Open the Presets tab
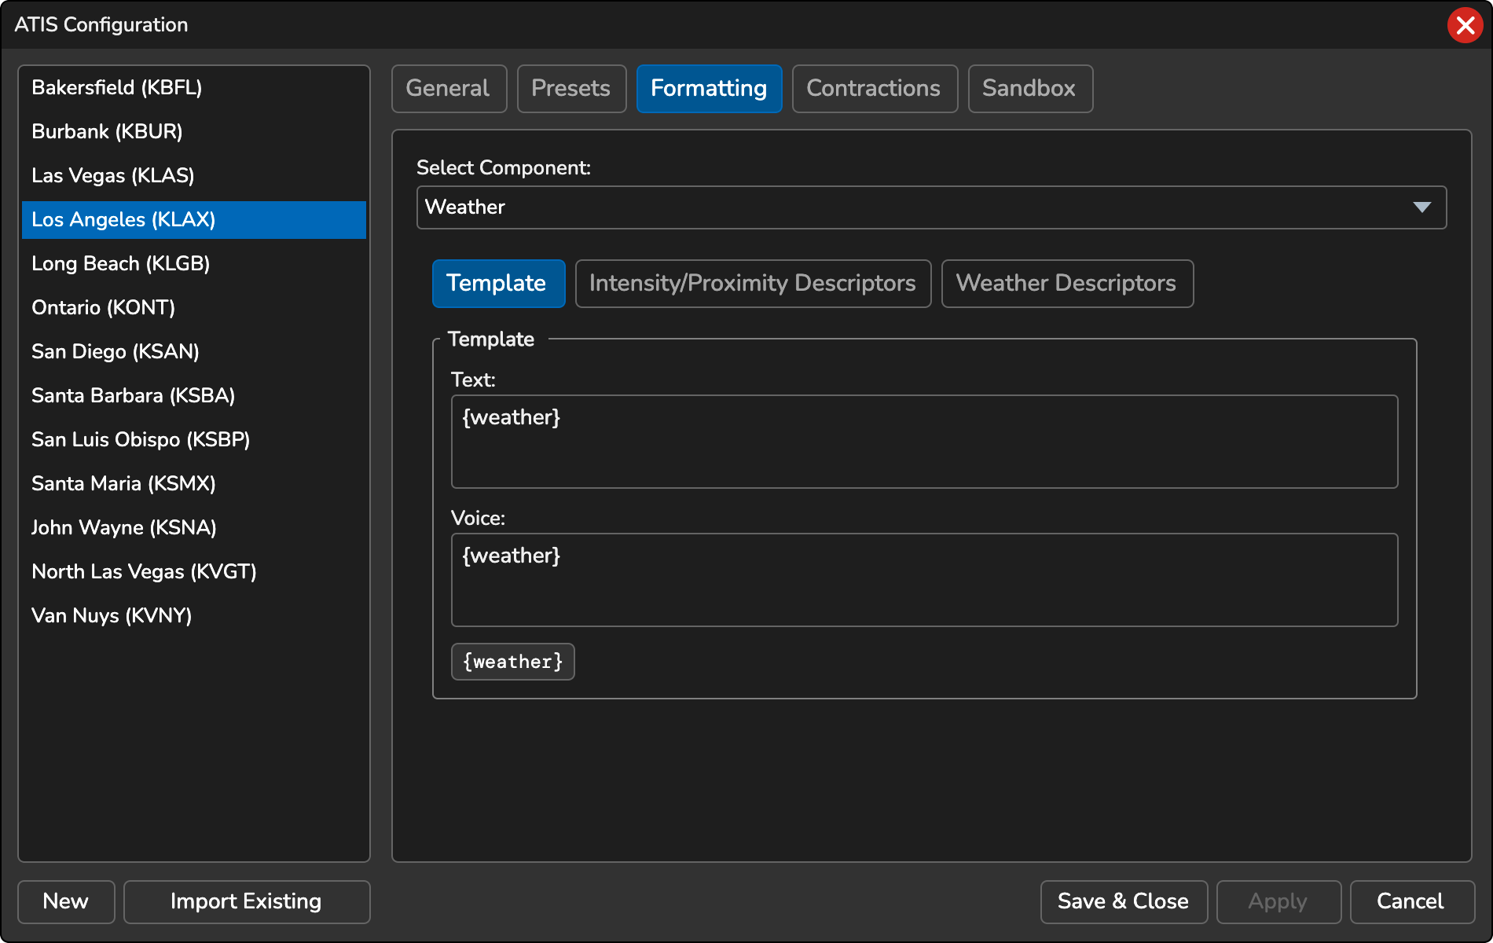 pos(571,89)
